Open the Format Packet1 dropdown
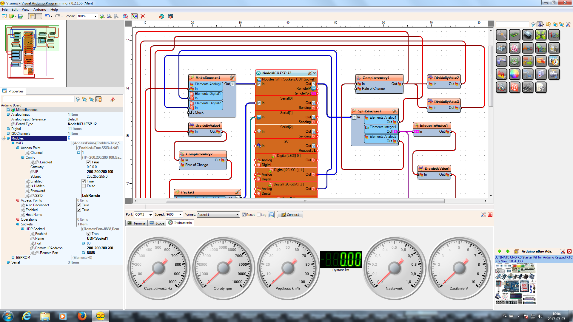 pos(237,215)
